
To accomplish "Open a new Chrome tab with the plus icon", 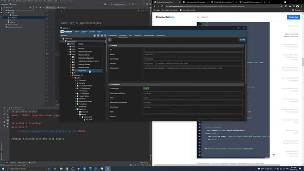I will point(269,2).
